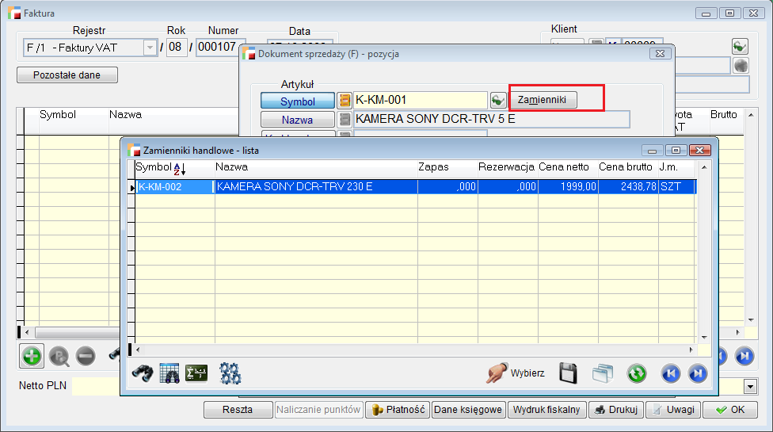This screenshot has height=432, width=773.
Task: Click the Nazwa button in the Artykuł section
Action: click(x=297, y=120)
